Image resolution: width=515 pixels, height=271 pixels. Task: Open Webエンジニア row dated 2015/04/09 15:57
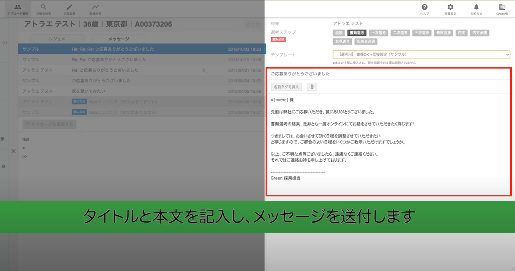coord(141,112)
